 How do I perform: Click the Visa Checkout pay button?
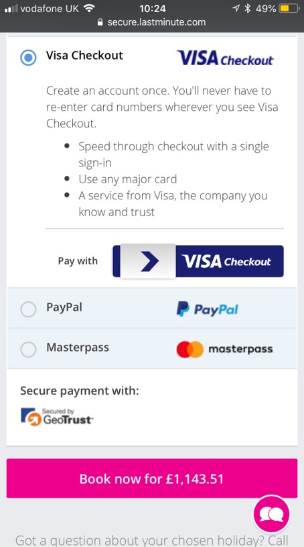198,261
